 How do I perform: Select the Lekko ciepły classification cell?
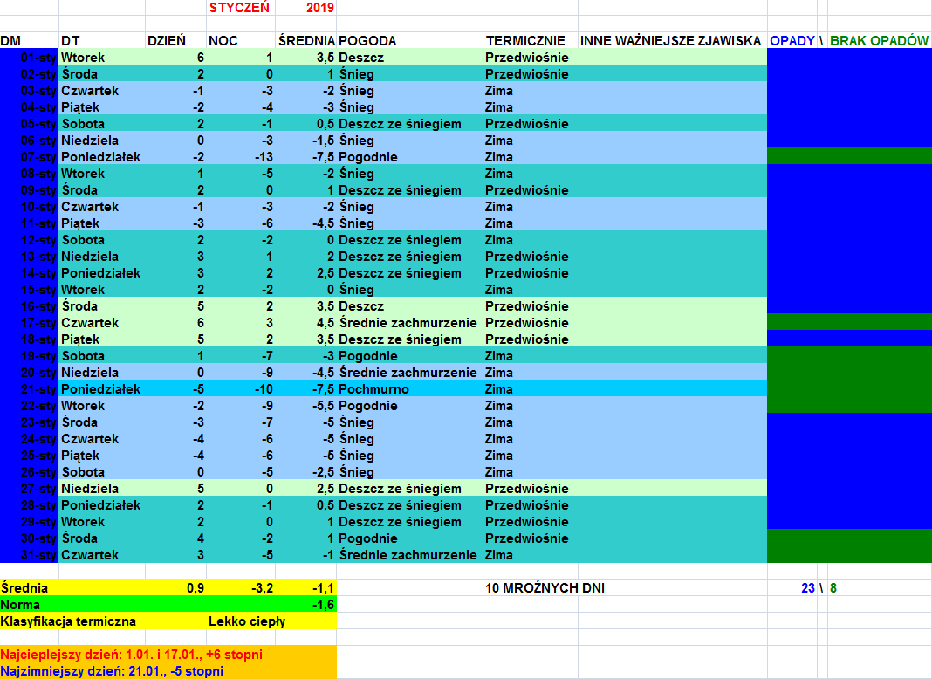(247, 621)
